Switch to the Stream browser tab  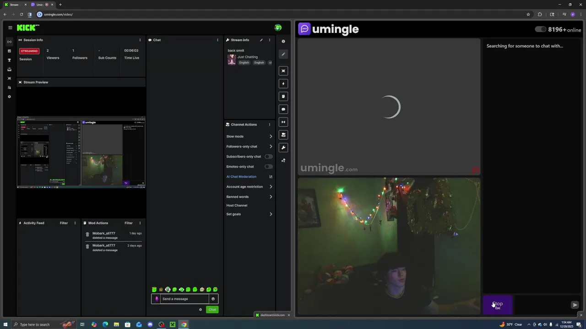click(14, 5)
